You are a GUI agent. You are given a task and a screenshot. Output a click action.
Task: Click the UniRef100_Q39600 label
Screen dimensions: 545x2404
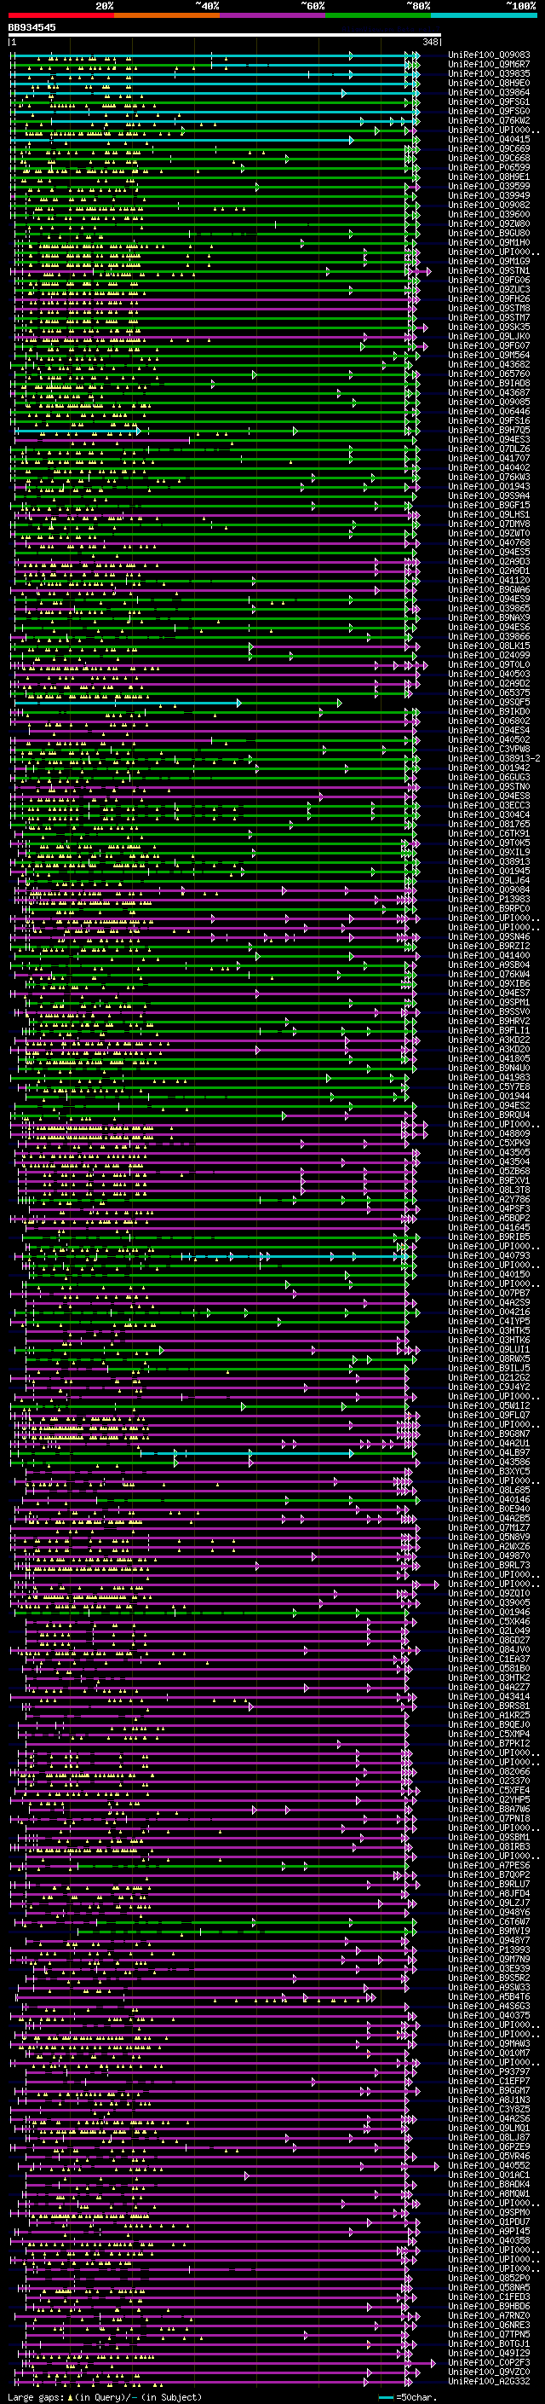489,214
